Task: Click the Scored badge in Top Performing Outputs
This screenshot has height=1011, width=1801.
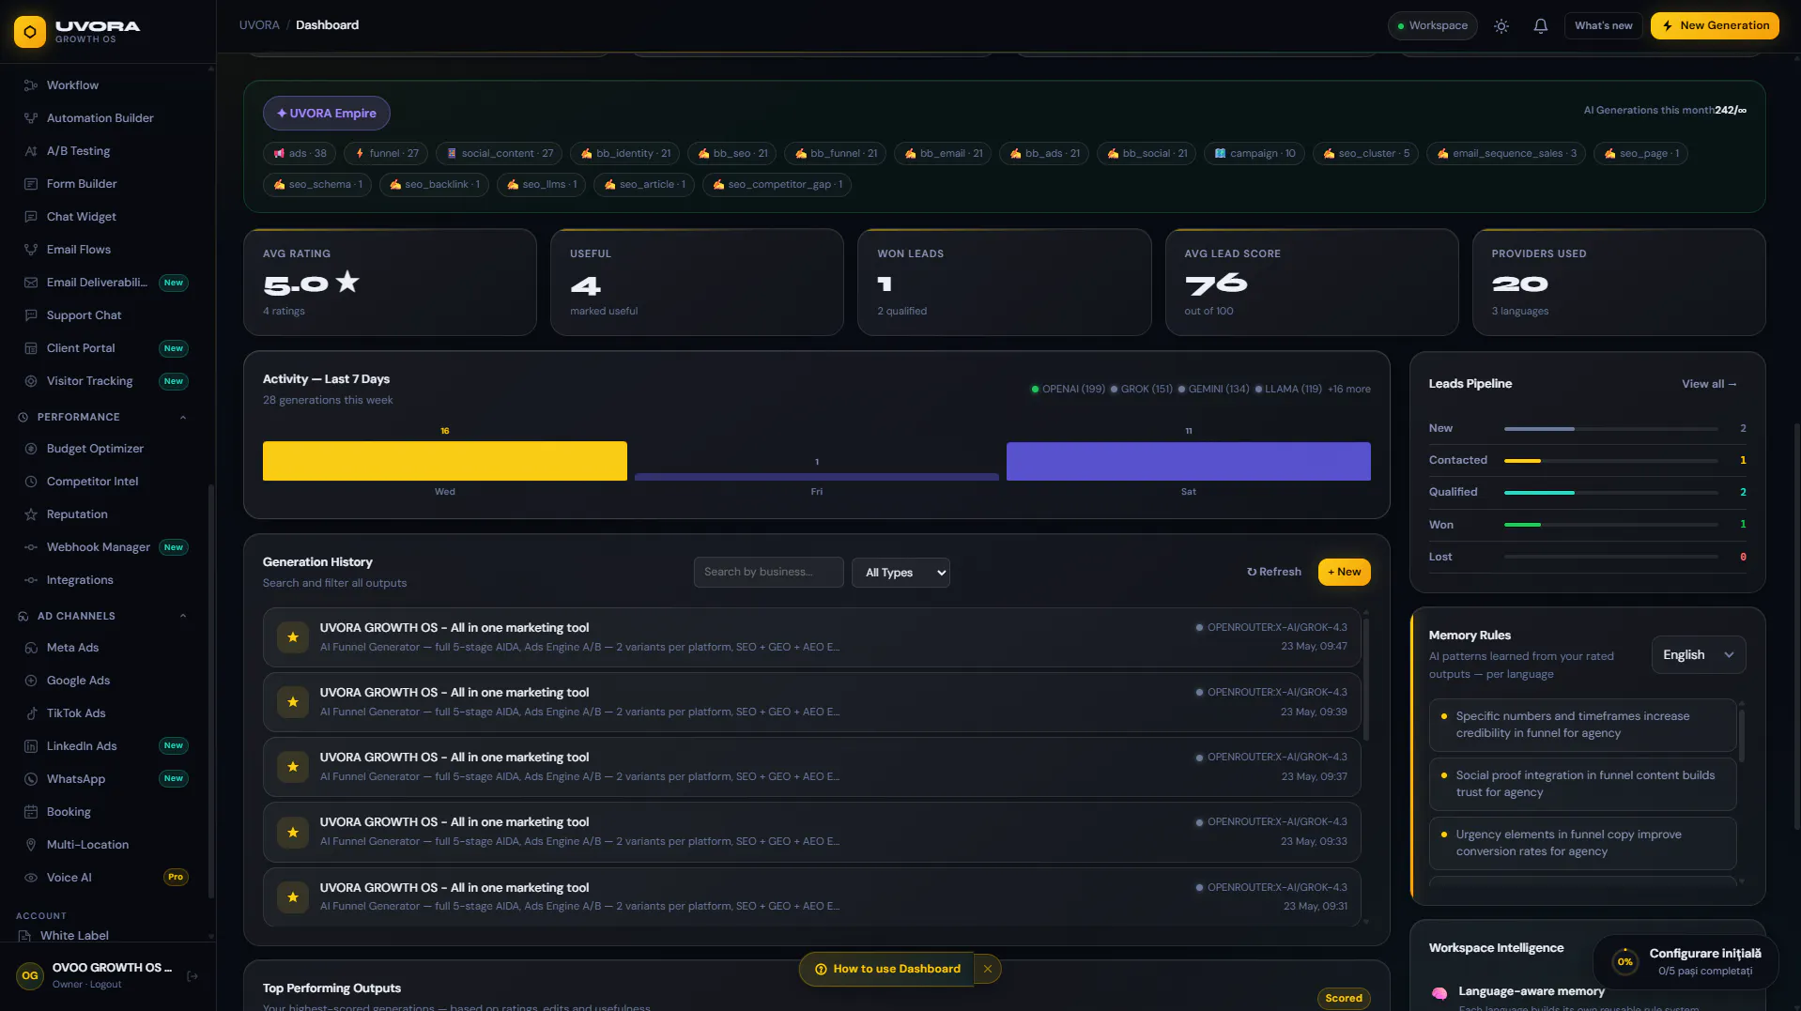Action: coord(1344,999)
